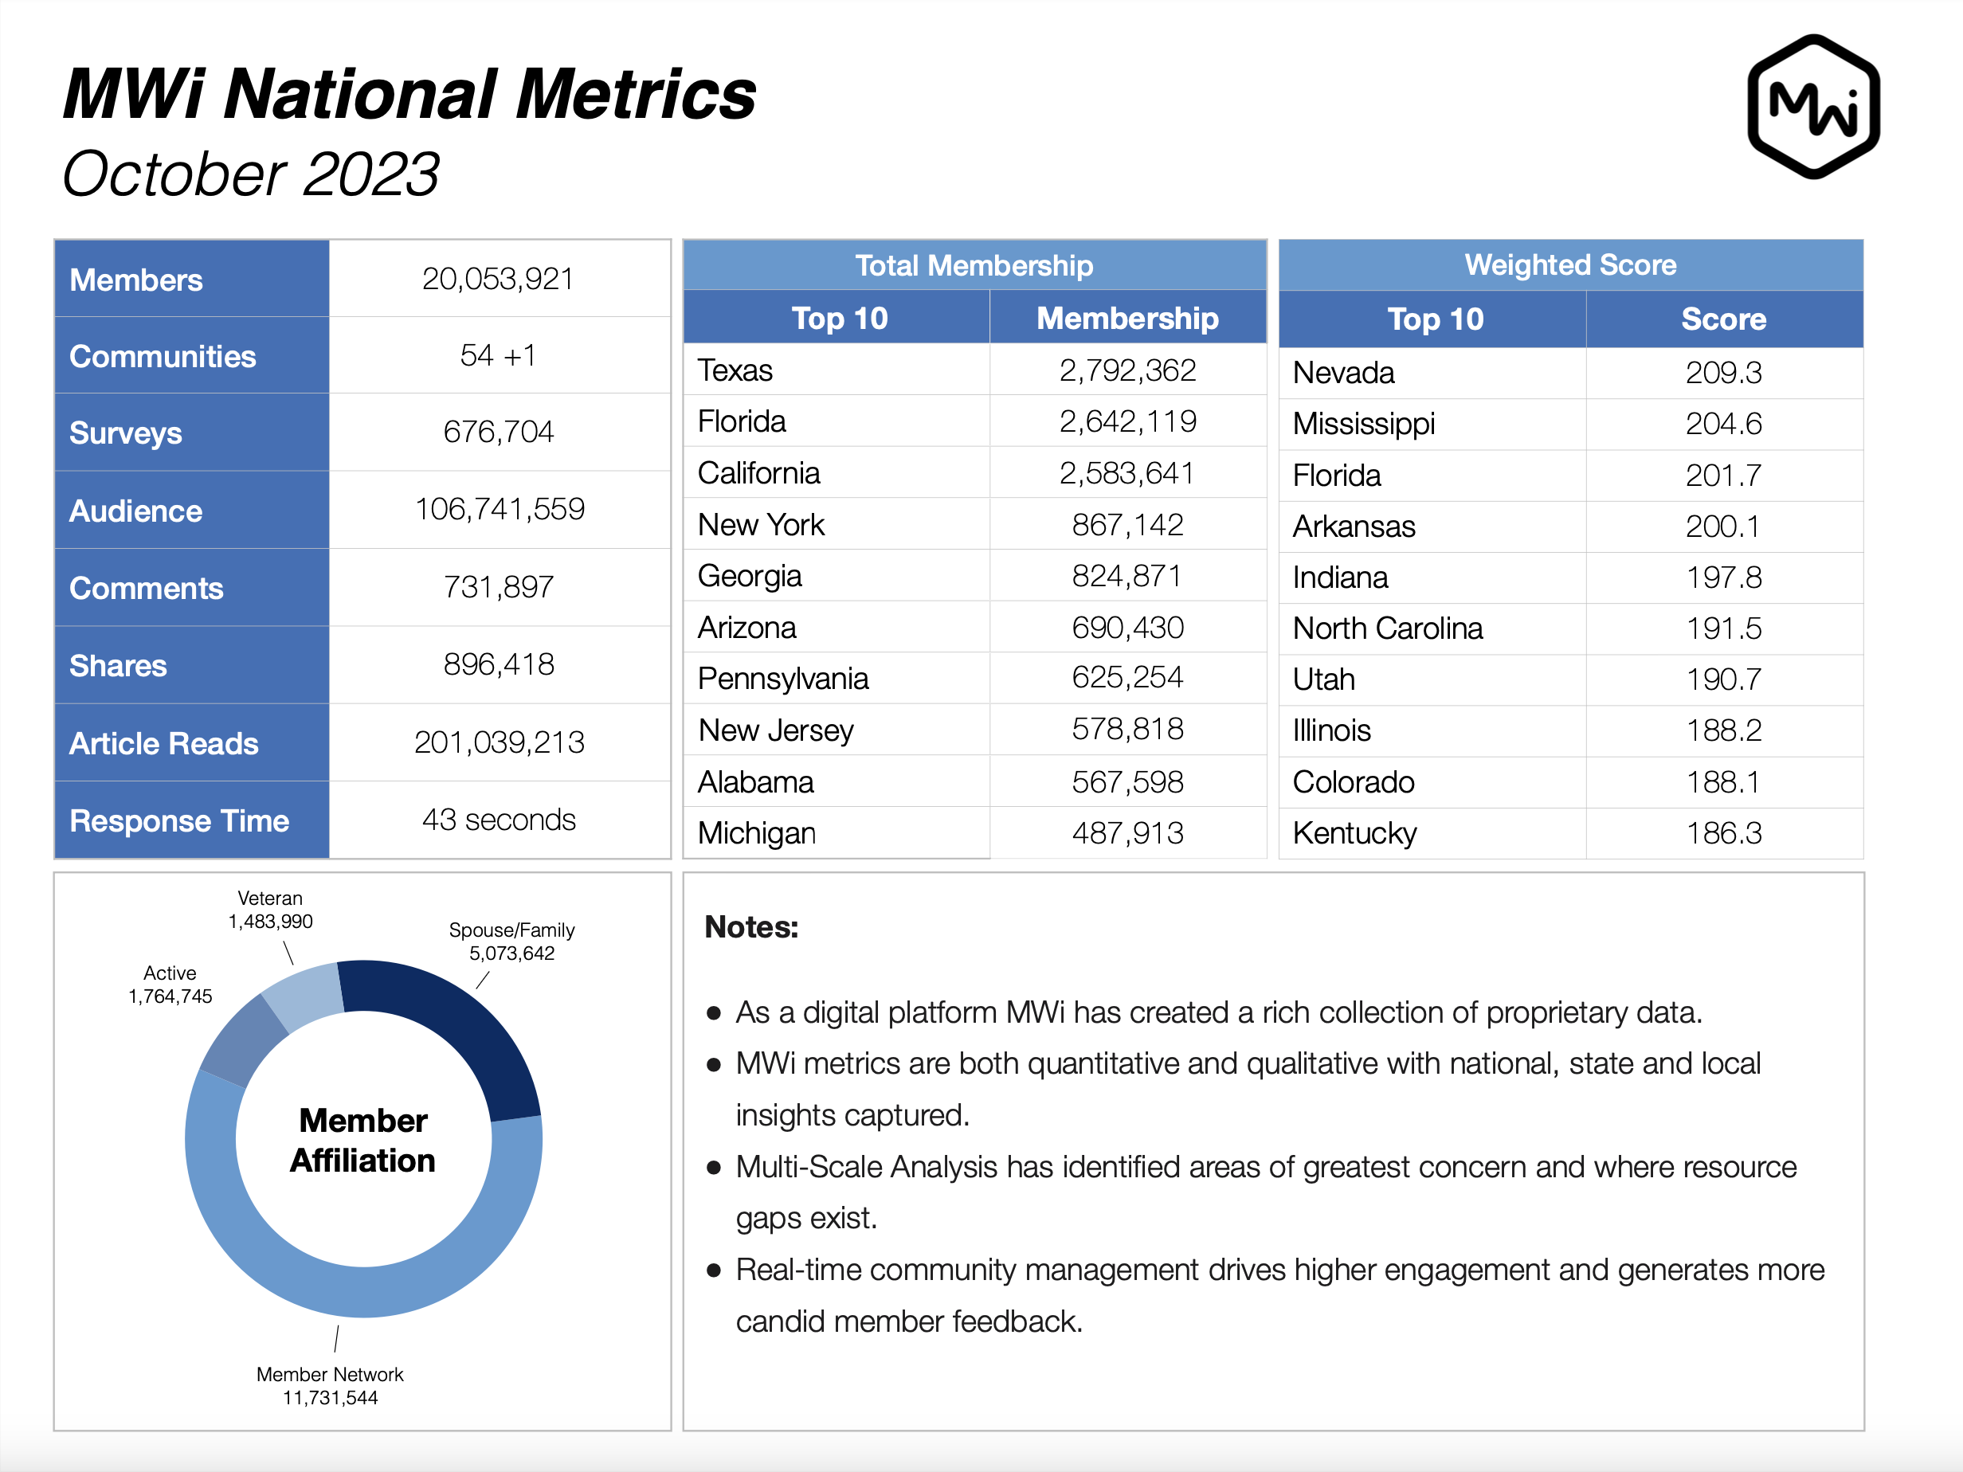Click the score value 209.3
Image resolution: width=1963 pixels, height=1472 pixels.
coord(1724,373)
